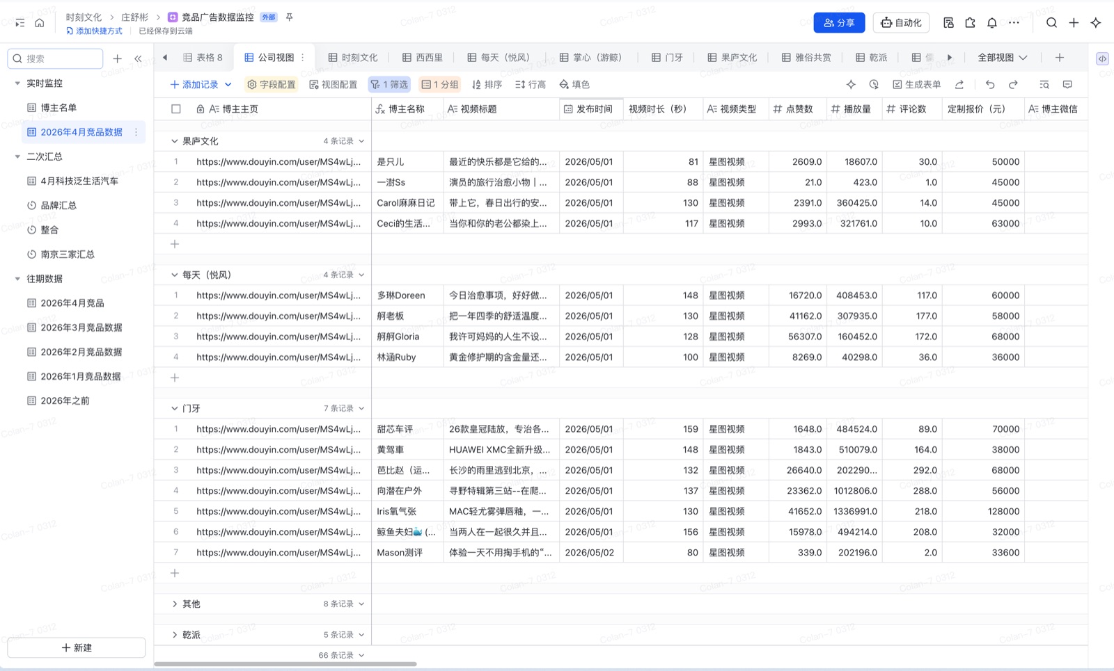The height and width of the screenshot is (671, 1114).
Task: Switch to the 时刻文化 tab
Action: [x=353, y=58]
